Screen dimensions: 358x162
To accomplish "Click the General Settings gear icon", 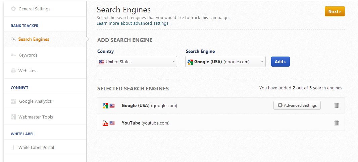I will point(13,9).
